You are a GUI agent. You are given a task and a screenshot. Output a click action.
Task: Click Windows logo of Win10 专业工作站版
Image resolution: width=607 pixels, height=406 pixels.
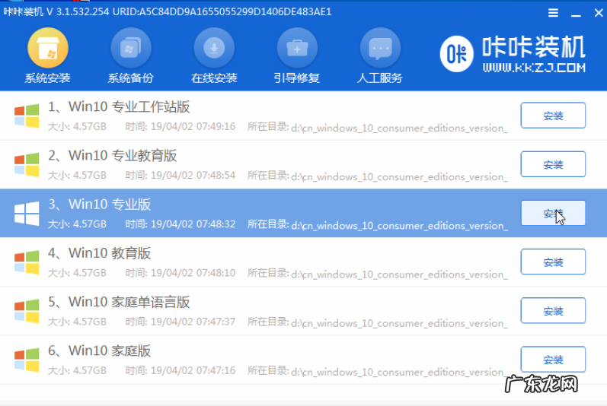point(27,116)
